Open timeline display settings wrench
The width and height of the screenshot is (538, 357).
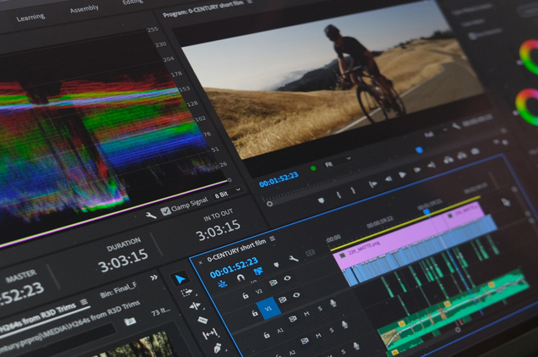[x=293, y=259]
